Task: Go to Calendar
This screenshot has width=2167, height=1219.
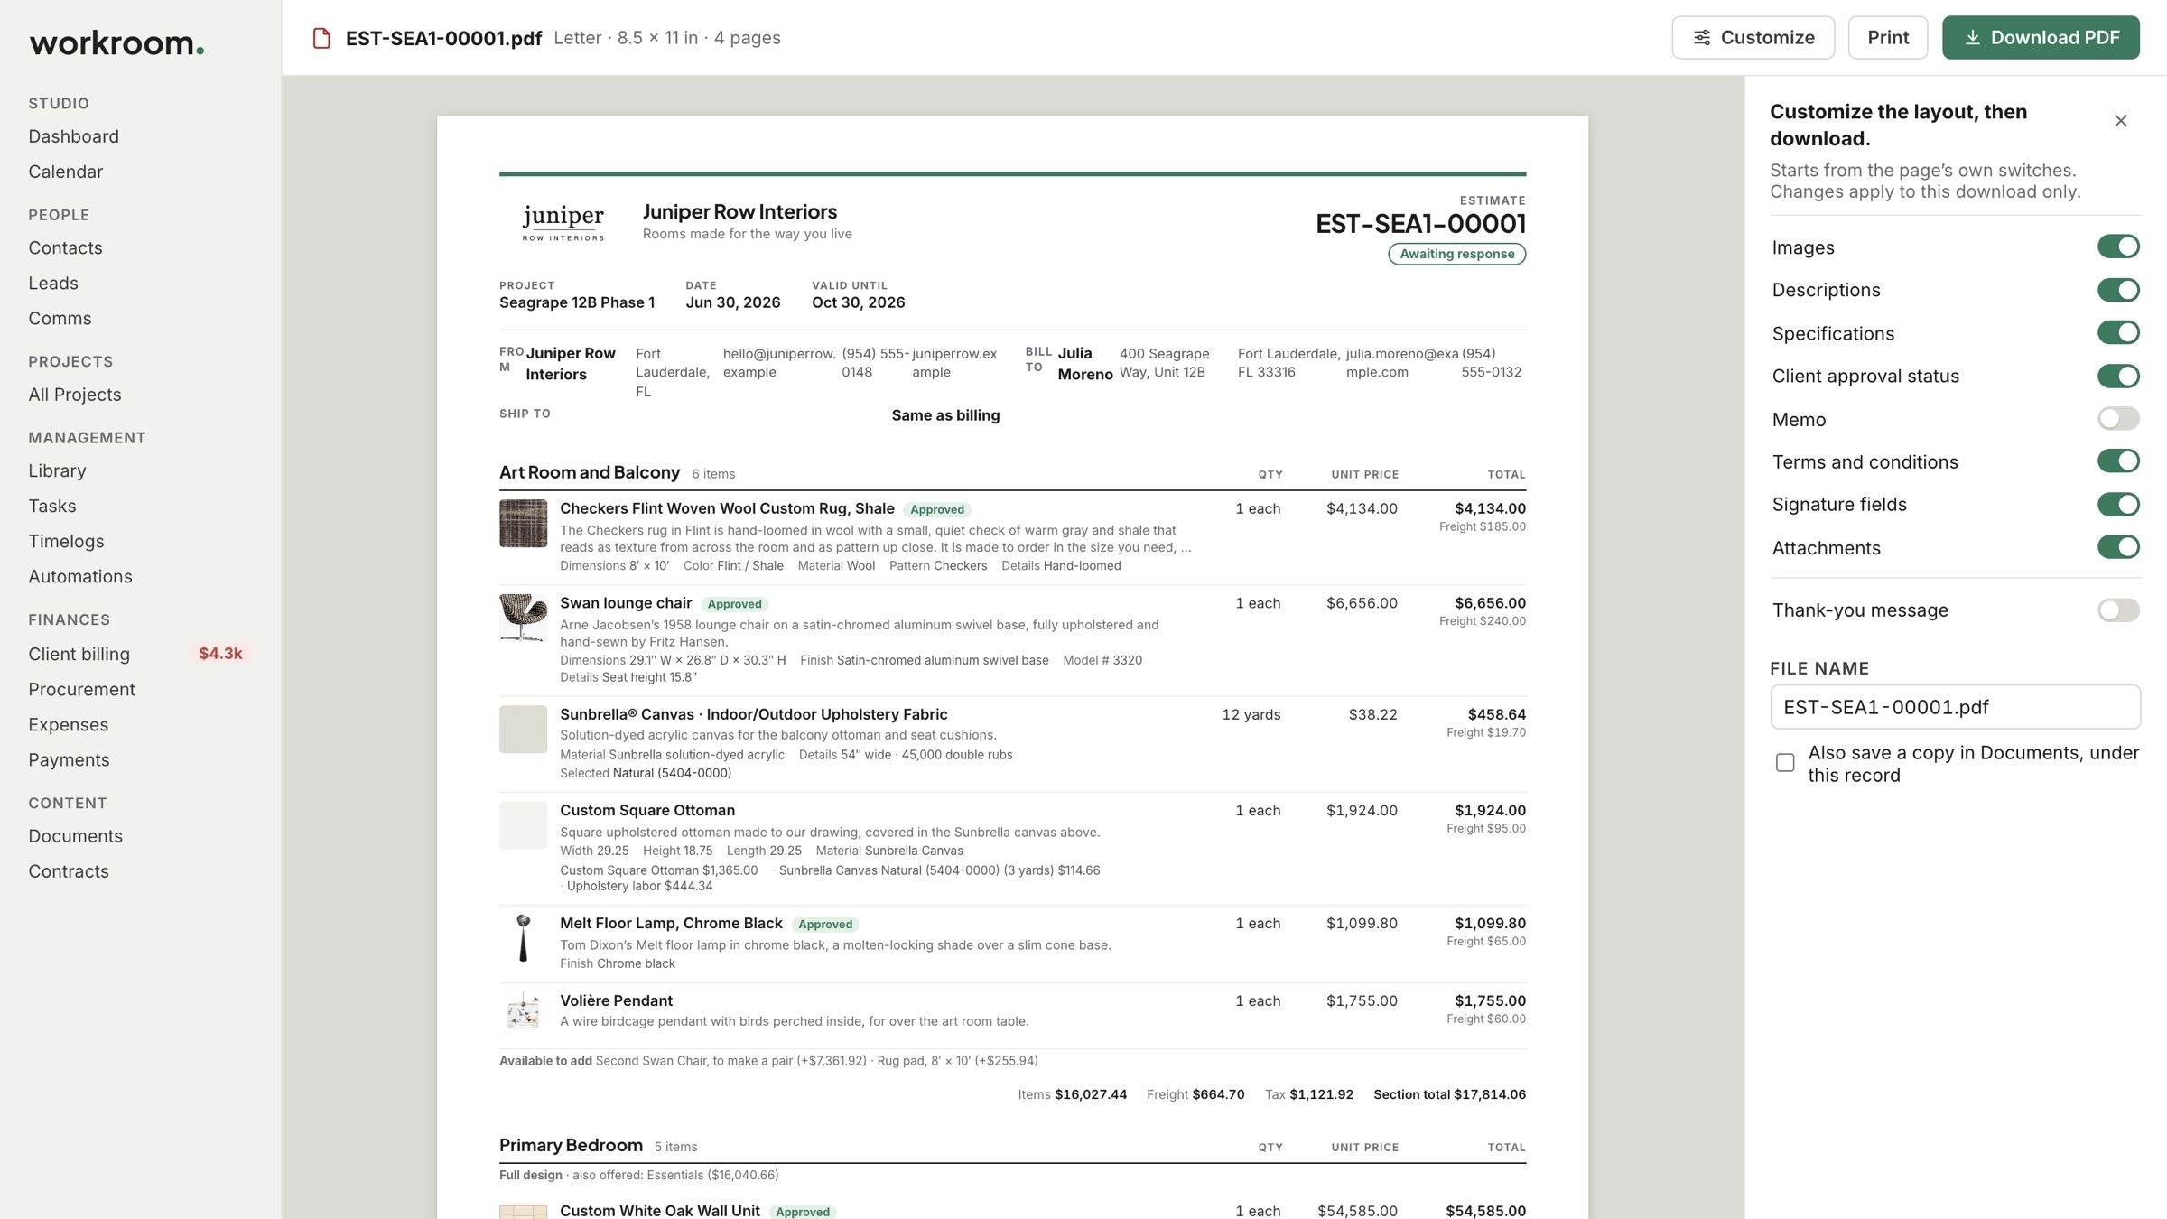Action: [65, 172]
